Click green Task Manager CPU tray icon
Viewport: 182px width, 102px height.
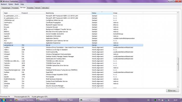tap(155, 100)
